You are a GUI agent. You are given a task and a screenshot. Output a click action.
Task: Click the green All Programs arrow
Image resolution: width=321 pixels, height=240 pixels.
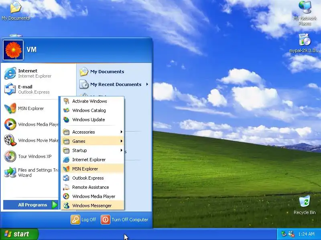coord(55,205)
